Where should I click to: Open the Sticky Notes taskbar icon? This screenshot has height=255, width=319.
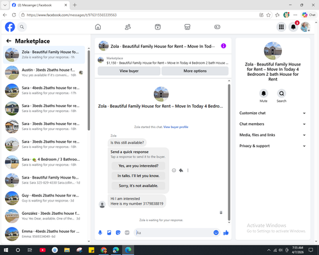click(91, 250)
